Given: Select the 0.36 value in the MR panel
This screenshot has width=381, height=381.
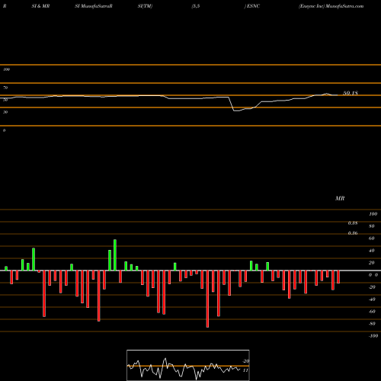Looking at the screenshot, I should (353, 233).
